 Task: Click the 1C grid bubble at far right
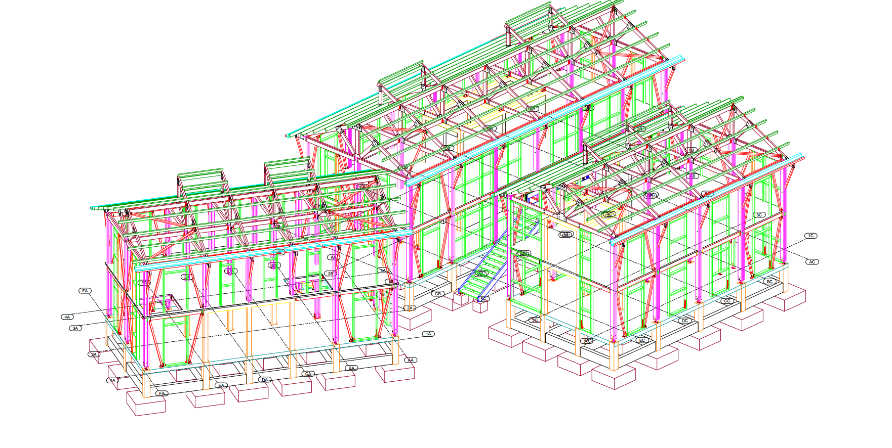tap(810, 236)
